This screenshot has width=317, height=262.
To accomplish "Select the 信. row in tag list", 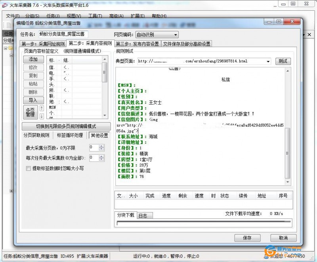I will click(75, 67).
